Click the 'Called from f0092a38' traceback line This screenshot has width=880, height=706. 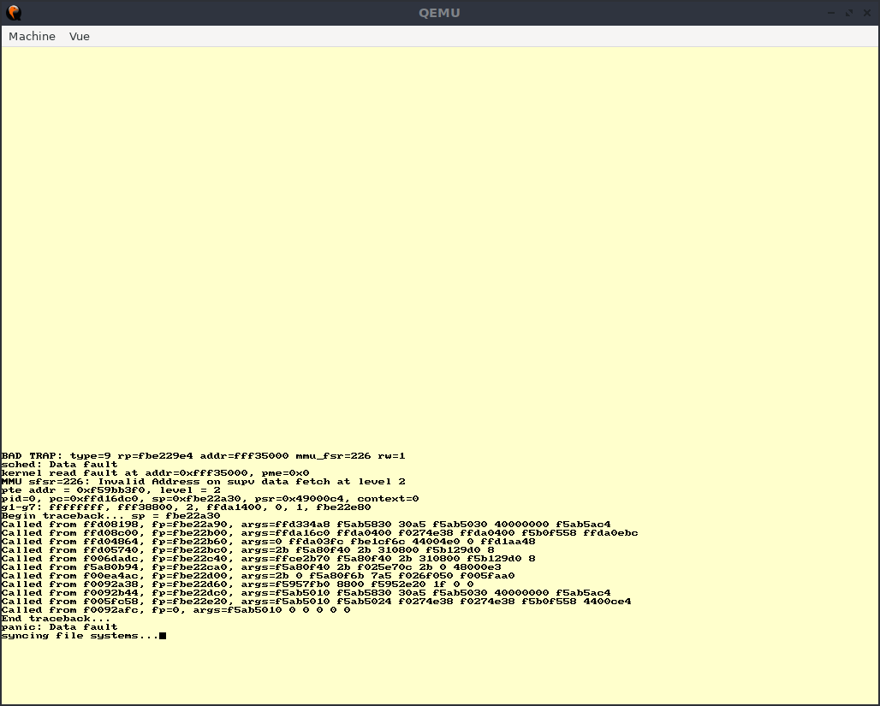237,584
